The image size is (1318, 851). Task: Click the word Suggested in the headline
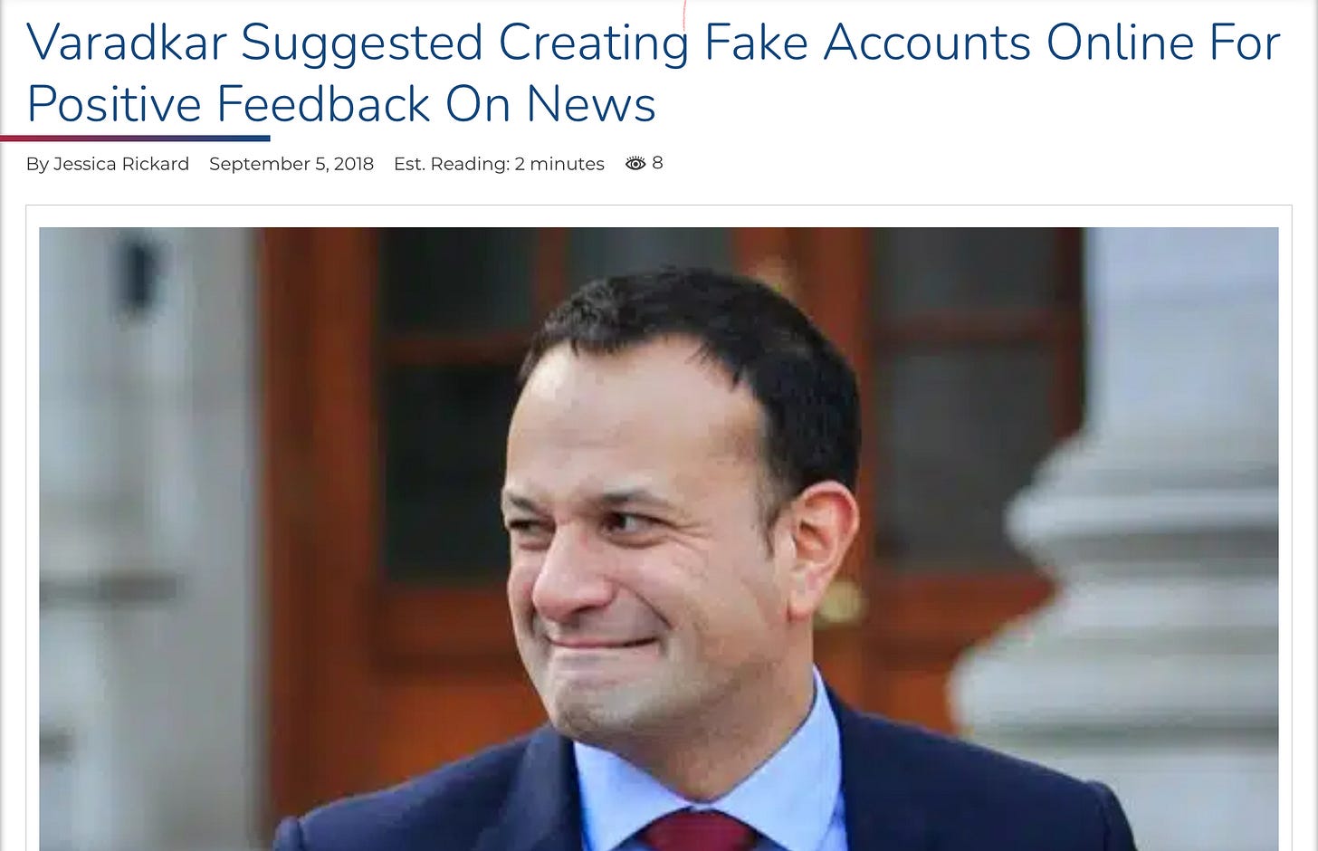tap(362, 43)
